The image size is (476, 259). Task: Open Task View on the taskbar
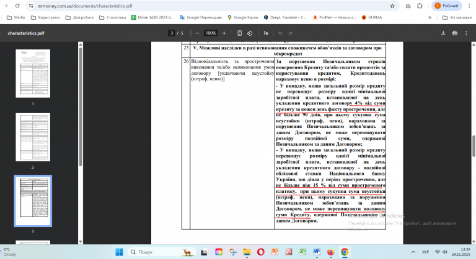click(205, 252)
